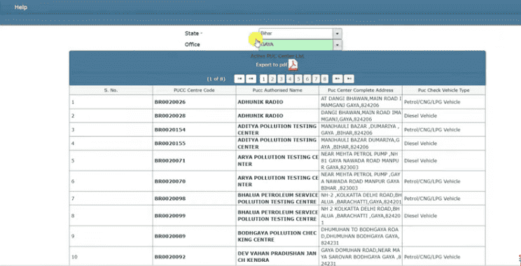The image size is (521, 266).
Task: Click Diesel Vehicle type in row 8
Action: tap(420, 216)
